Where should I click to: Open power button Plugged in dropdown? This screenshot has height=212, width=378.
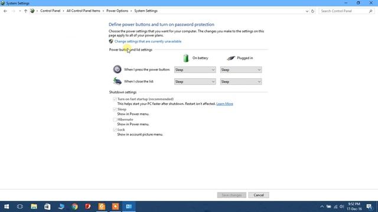(241, 69)
